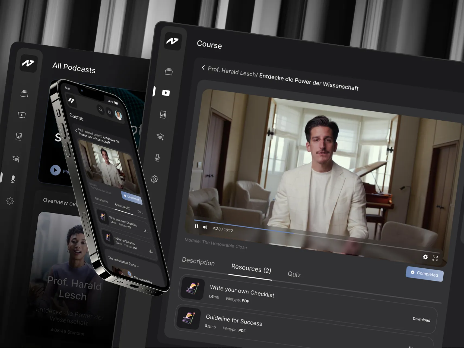This screenshot has width=464, height=348.
Task: Open chart icon in All Podcasts sidebar
Action: click(19, 136)
